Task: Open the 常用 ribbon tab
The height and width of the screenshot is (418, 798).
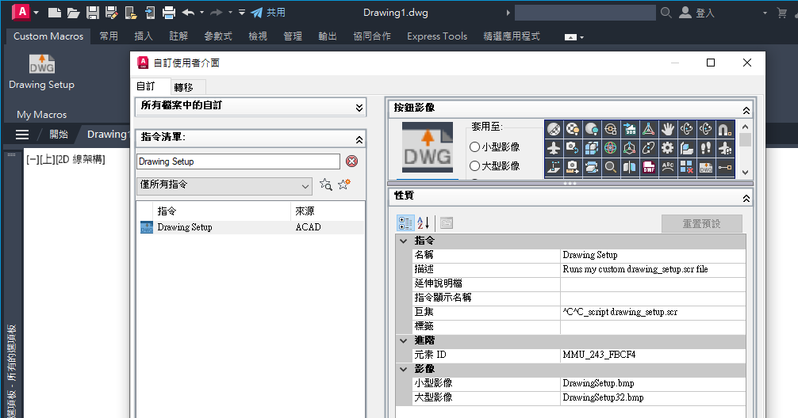Action: 109,36
